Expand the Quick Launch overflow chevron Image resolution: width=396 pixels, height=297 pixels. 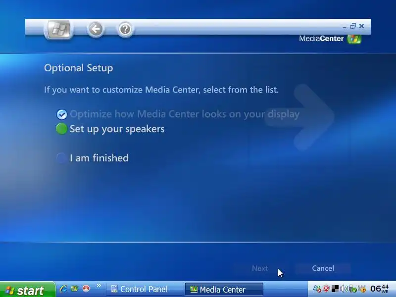pyautogui.click(x=99, y=286)
